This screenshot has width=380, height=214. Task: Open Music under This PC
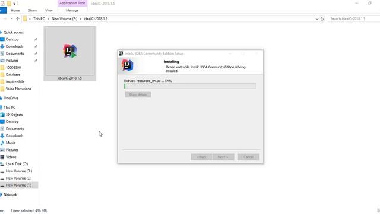(x=11, y=143)
